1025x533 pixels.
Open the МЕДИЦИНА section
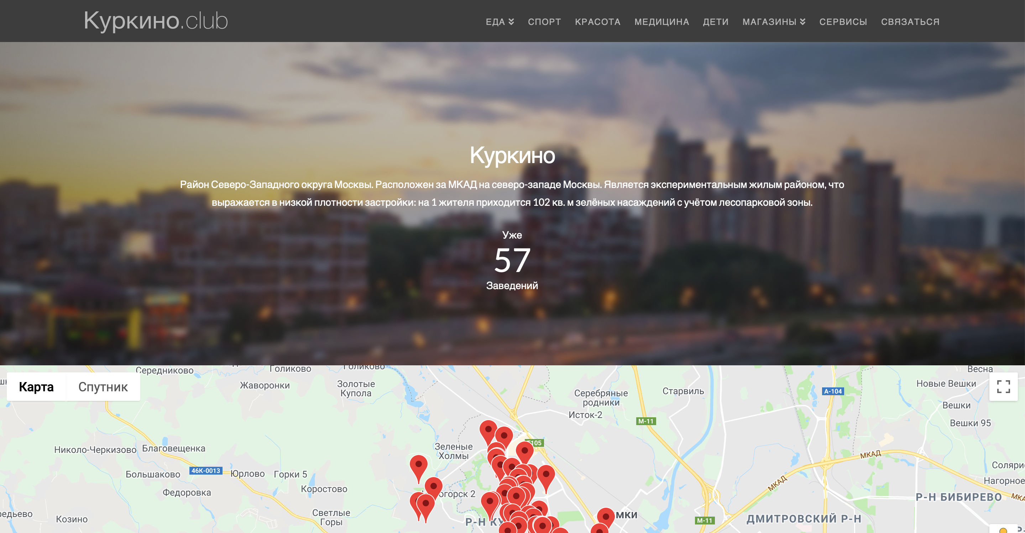click(x=661, y=22)
